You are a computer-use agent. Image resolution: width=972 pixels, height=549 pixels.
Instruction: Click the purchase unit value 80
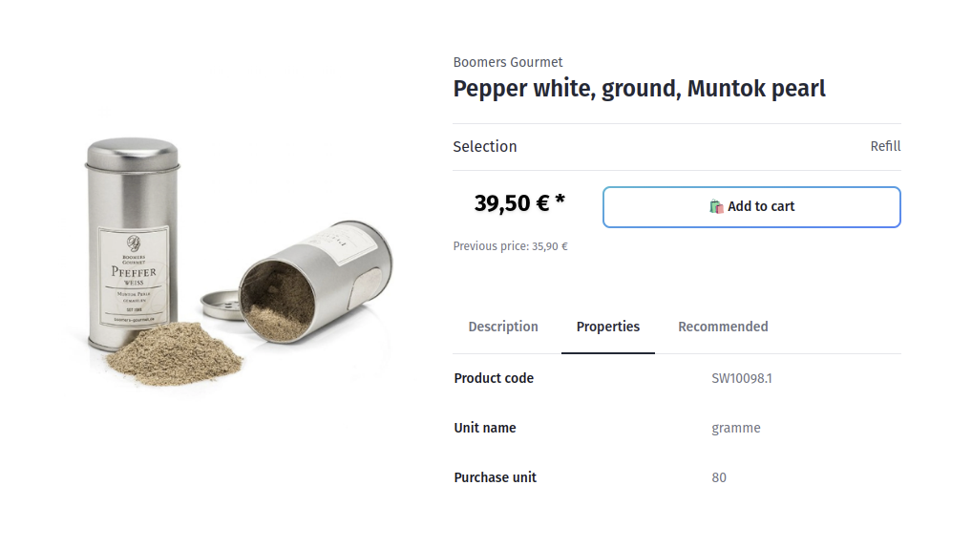(719, 477)
